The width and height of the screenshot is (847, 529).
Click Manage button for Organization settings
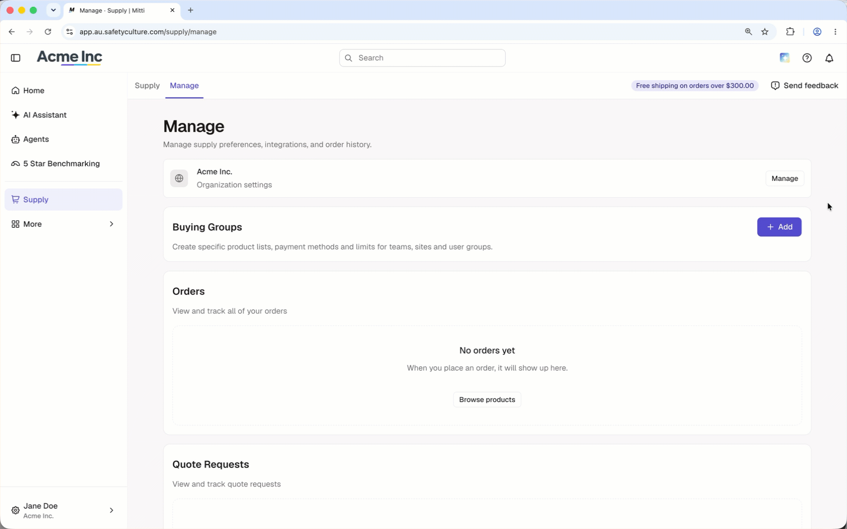(784, 178)
